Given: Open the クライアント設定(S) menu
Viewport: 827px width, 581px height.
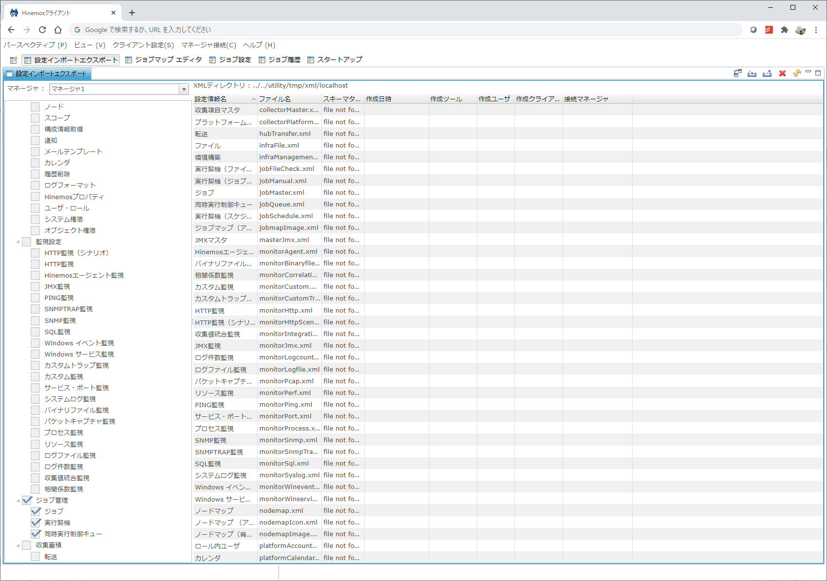Looking at the screenshot, I should (143, 45).
